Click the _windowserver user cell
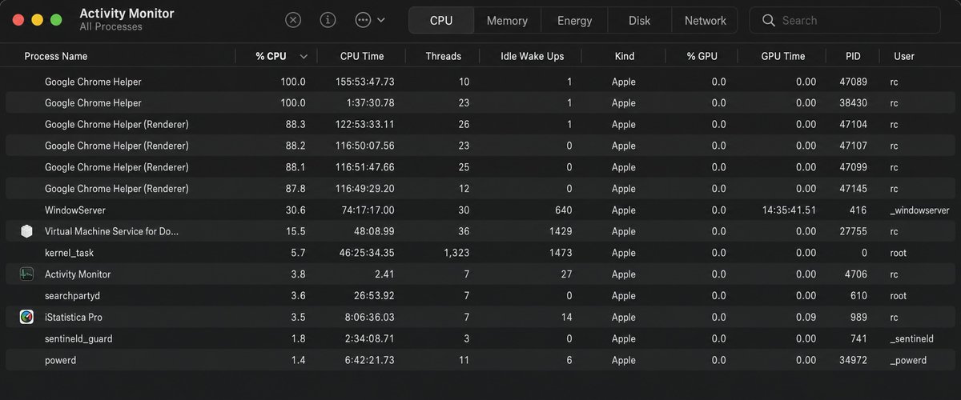 pyautogui.click(x=919, y=210)
